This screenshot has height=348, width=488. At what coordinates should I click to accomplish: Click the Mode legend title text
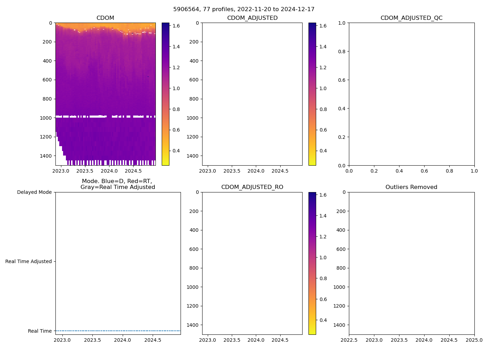pyautogui.click(x=117, y=184)
